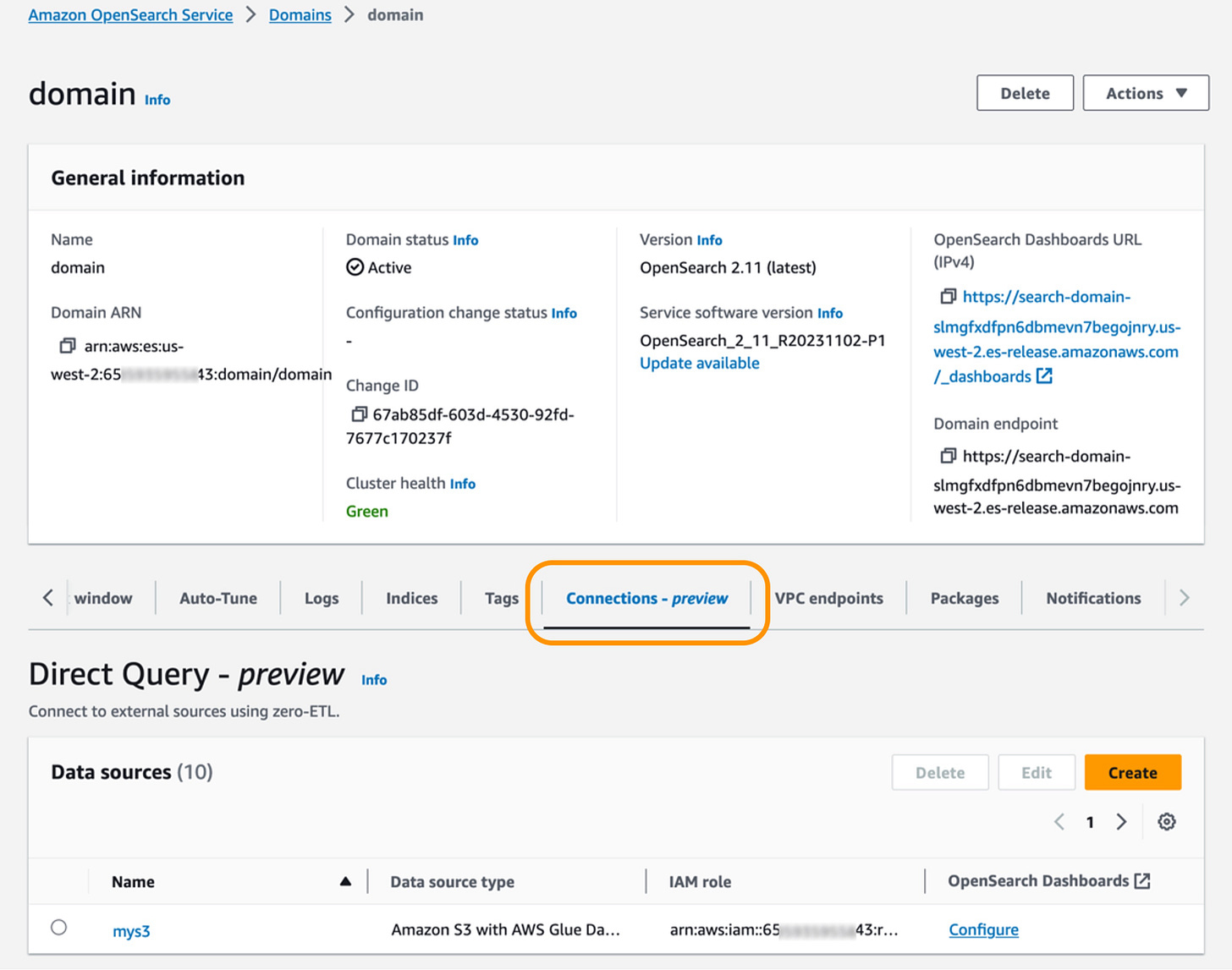
Task: Open the Actions dropdown menu
Action: [x=1146, y=93]
